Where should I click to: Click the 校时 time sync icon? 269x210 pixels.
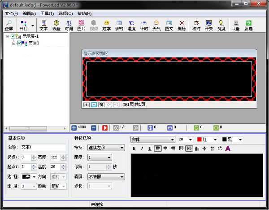click(196, 26)
